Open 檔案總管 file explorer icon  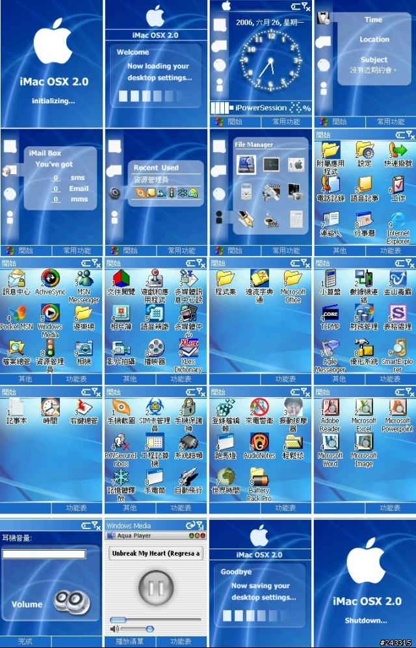pos(16,348)
